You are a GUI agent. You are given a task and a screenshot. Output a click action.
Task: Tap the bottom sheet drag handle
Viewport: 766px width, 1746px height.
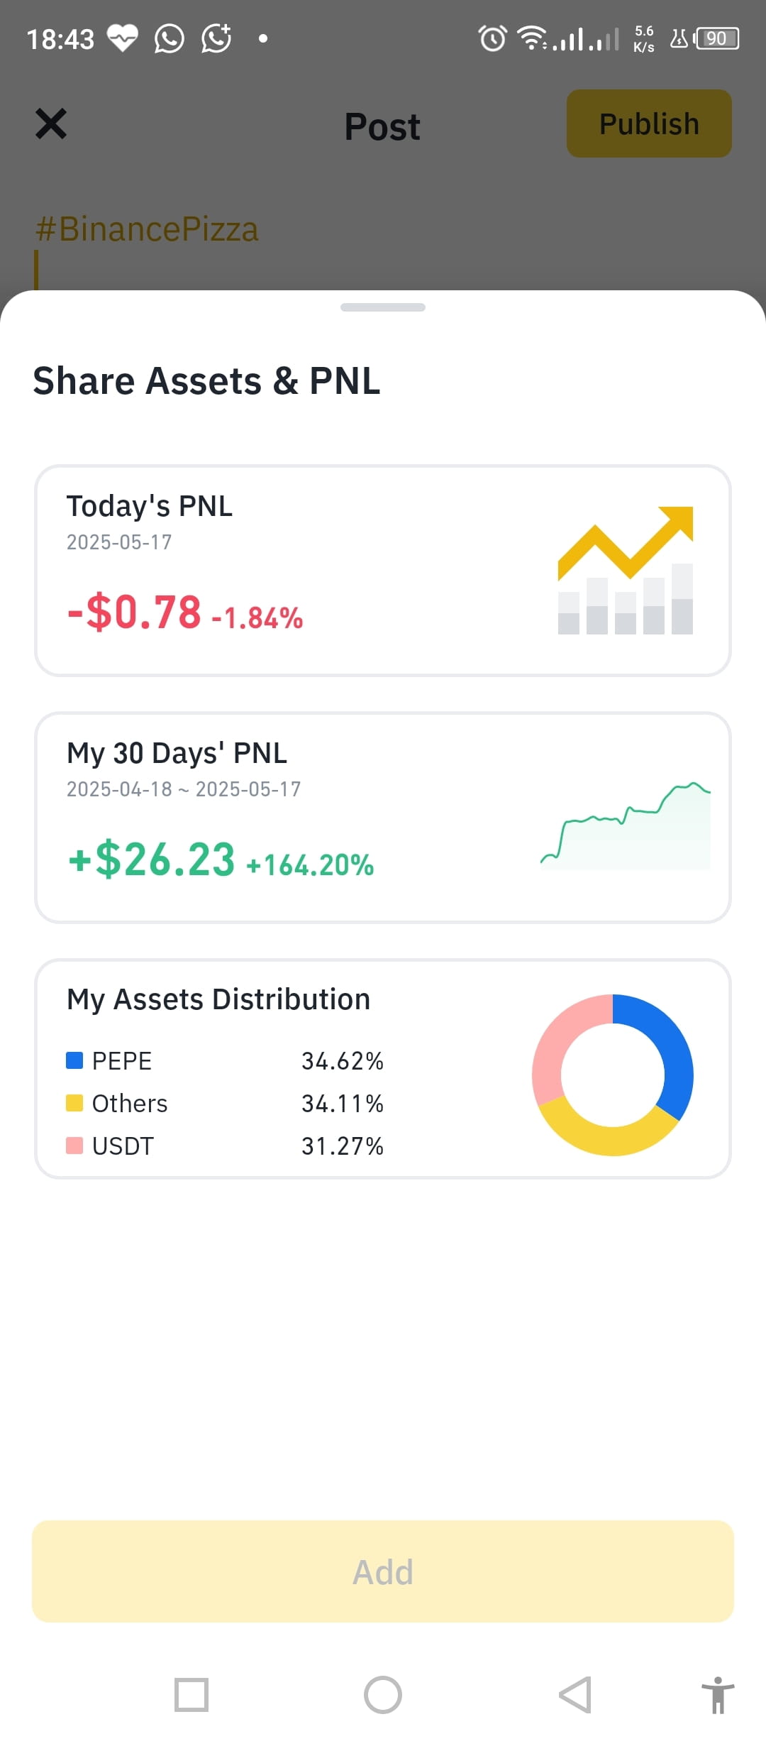click(x=383, y=307)
